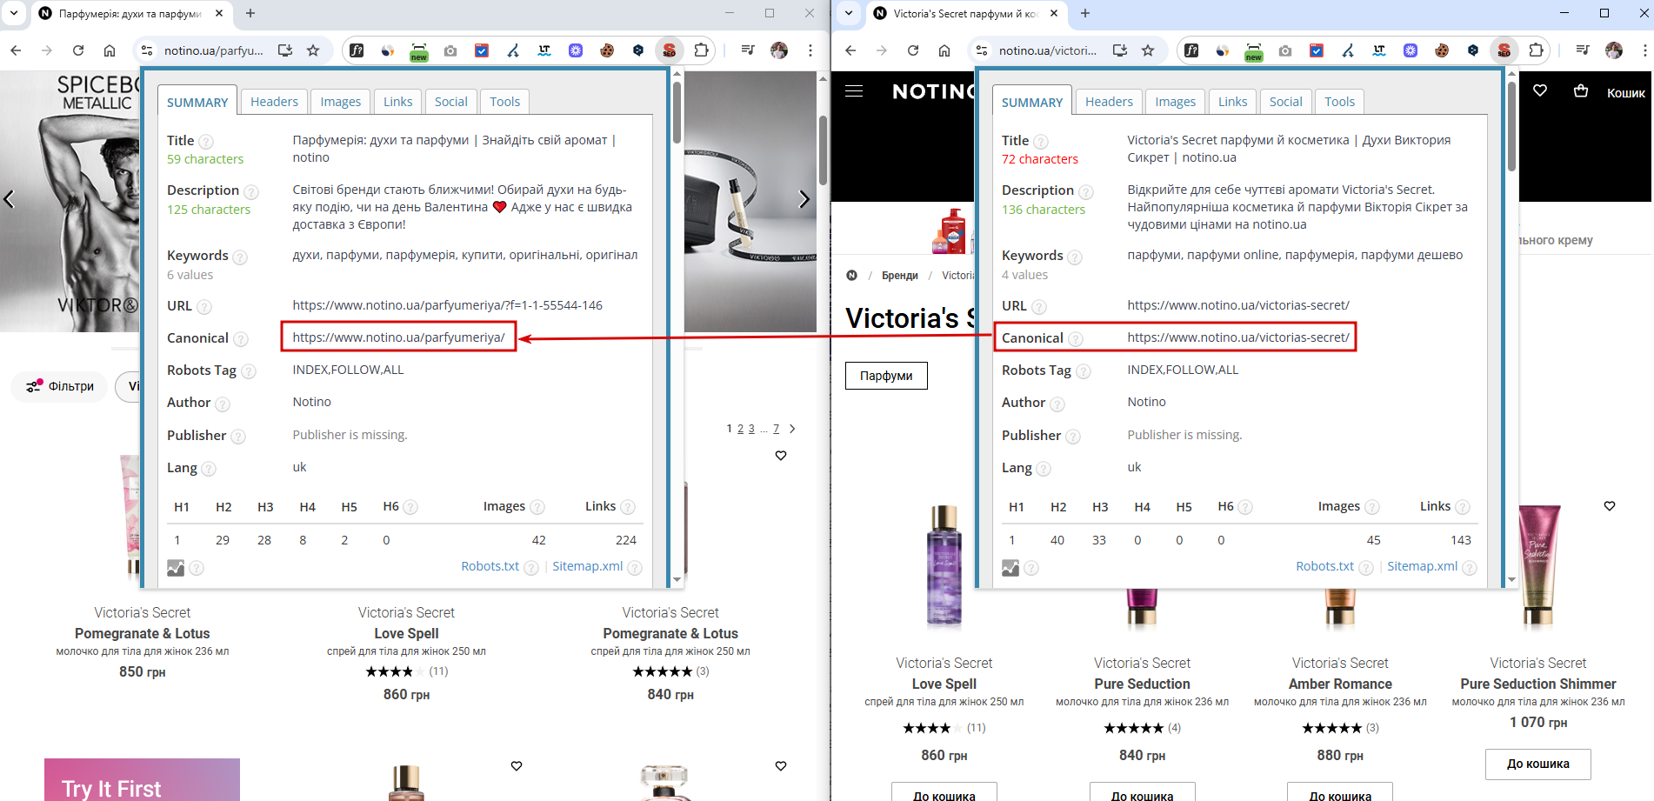Click До кошика under Pure Seduction Shimmer
Image resolution: width=1654 pixels, height=801 pixels.
(x=1537, y=764)
